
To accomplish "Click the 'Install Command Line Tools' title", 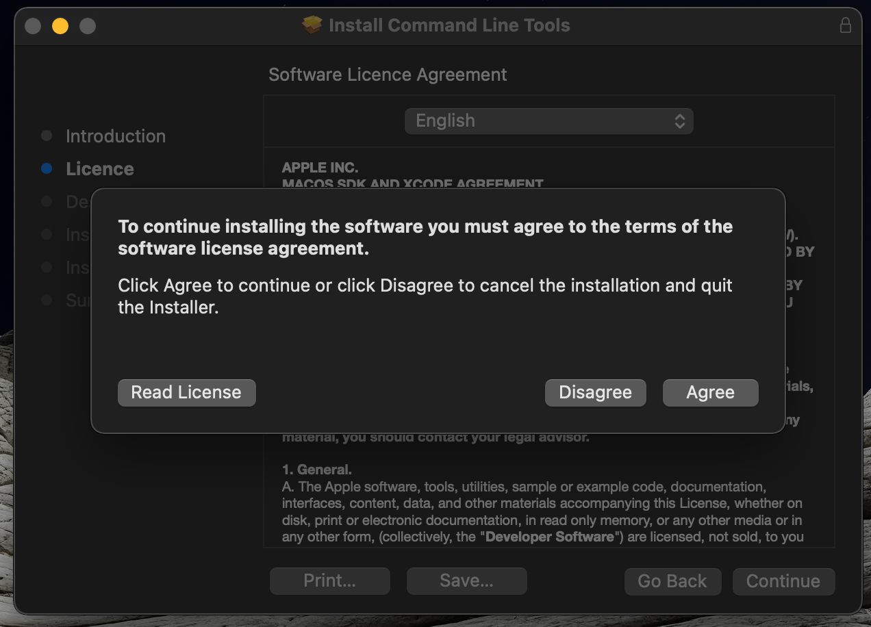I will pyautogui.click(x=449, y=25).
